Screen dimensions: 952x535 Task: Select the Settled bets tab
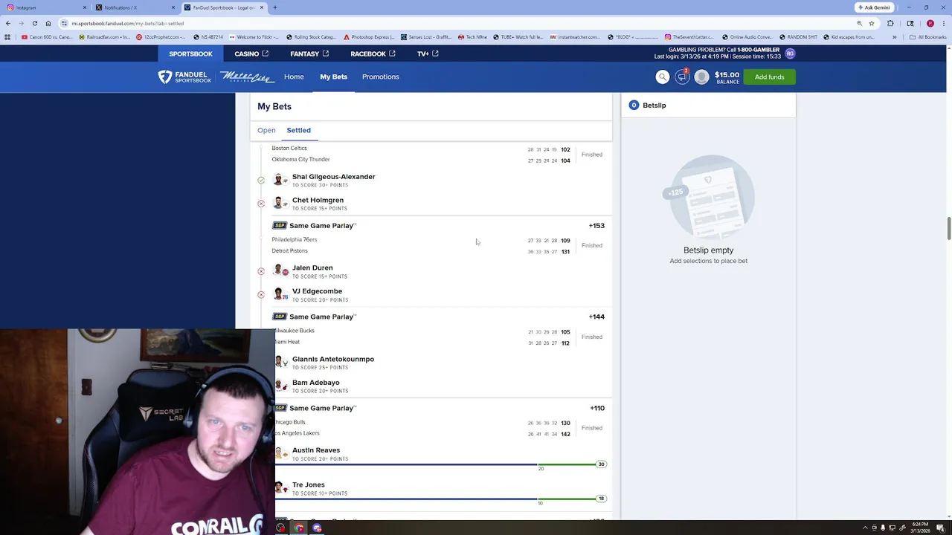coord(298,130)
